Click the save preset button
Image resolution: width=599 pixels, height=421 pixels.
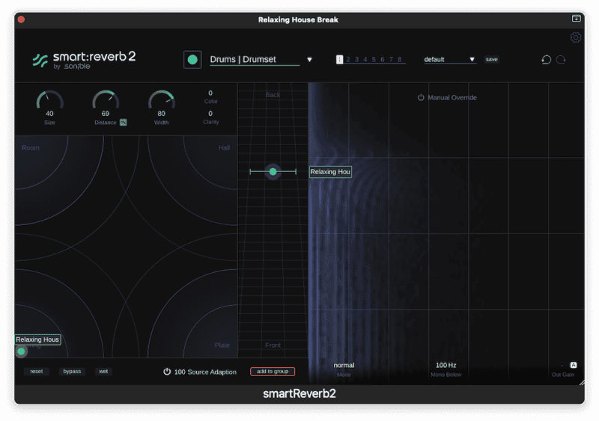(x=491, y=60)
